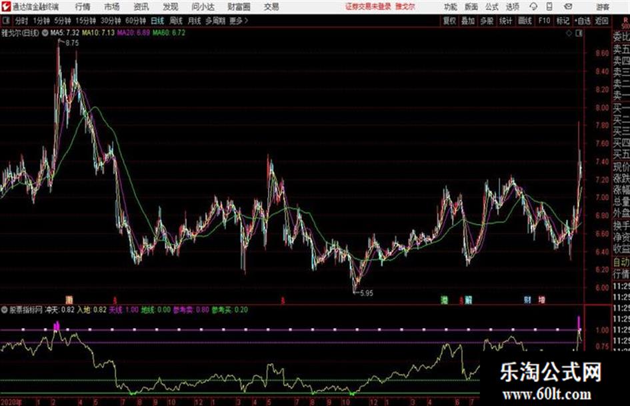Click the 通达信 red logo icon
Viewport: 630px width, 406px height.
[6, 7]
